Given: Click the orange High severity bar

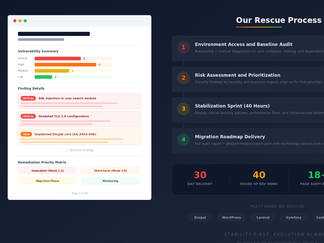Looking at the screenshot, I should (x=65, y=65).
